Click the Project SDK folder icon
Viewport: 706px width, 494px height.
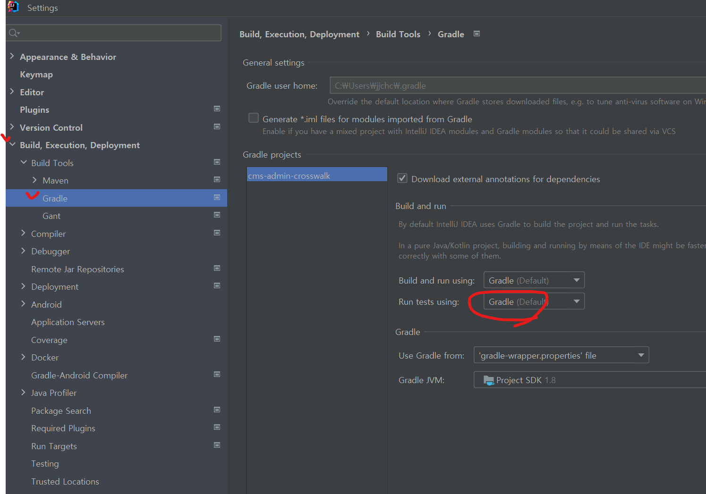pos(489,380)
